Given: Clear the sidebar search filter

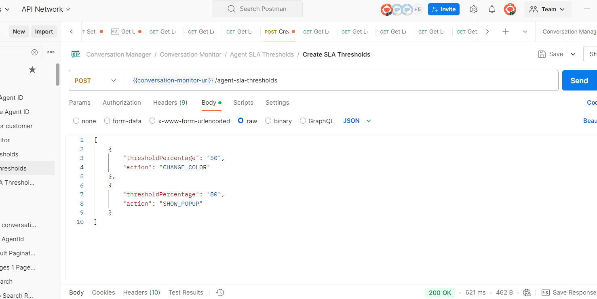Looking at the screenshot, I should [x=35, y=52].
